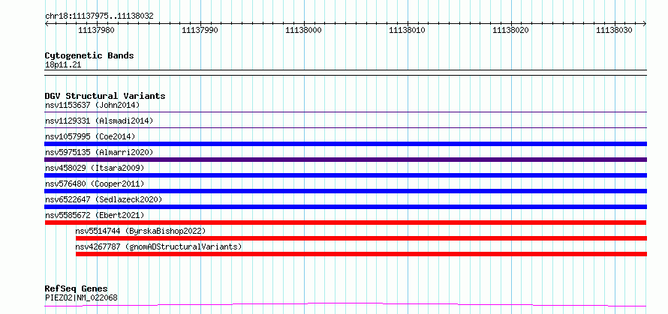Open variant nsv5975135 (Almarri2020) label
This screenshot has width=668, height=314.
coord(99,152)
